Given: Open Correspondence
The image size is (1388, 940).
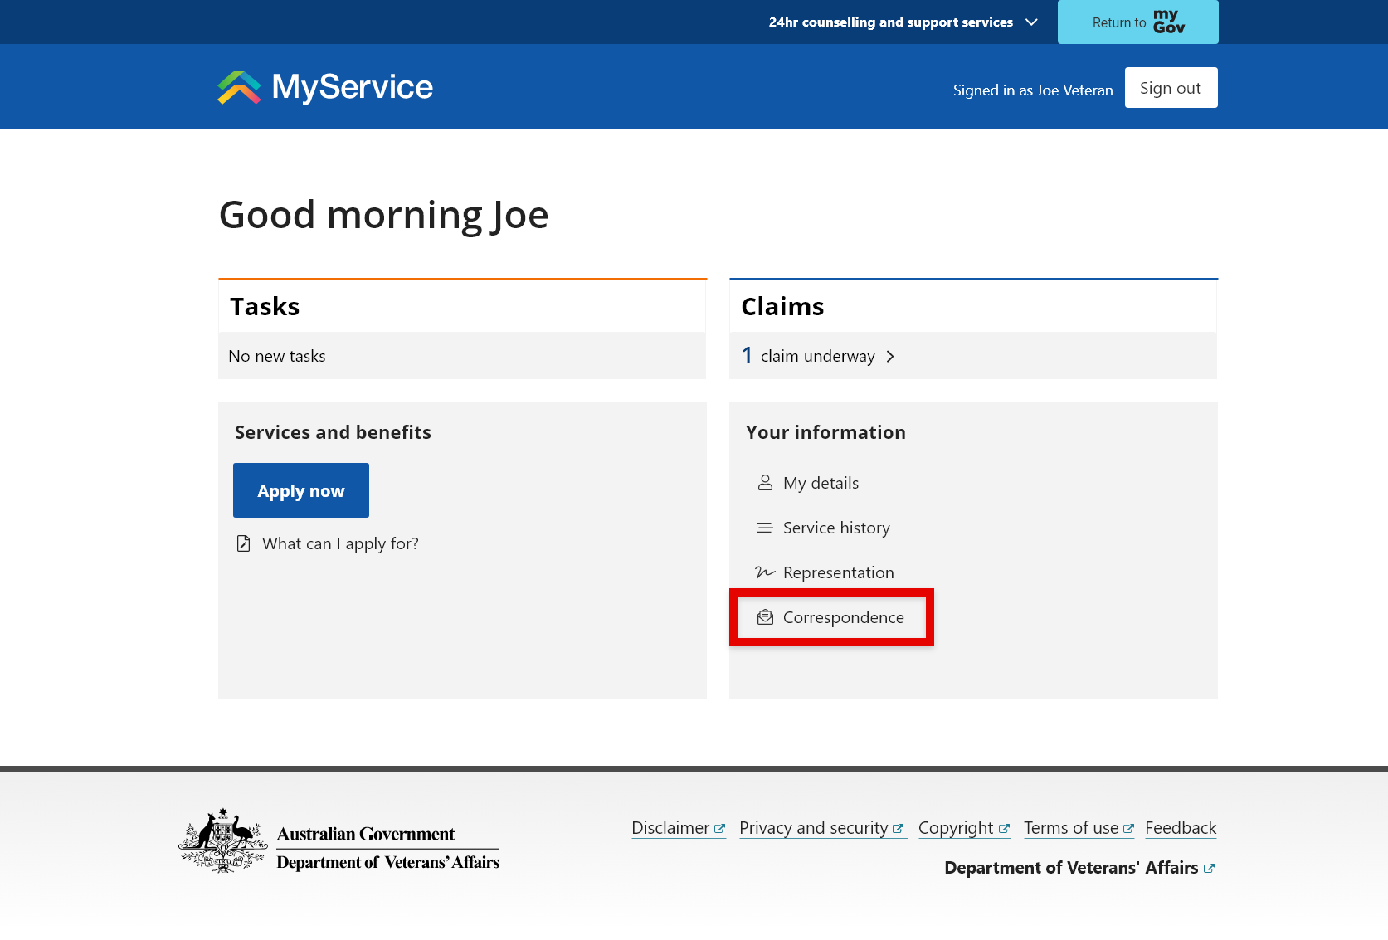Looking at the screenshot, I should point(844,617).
